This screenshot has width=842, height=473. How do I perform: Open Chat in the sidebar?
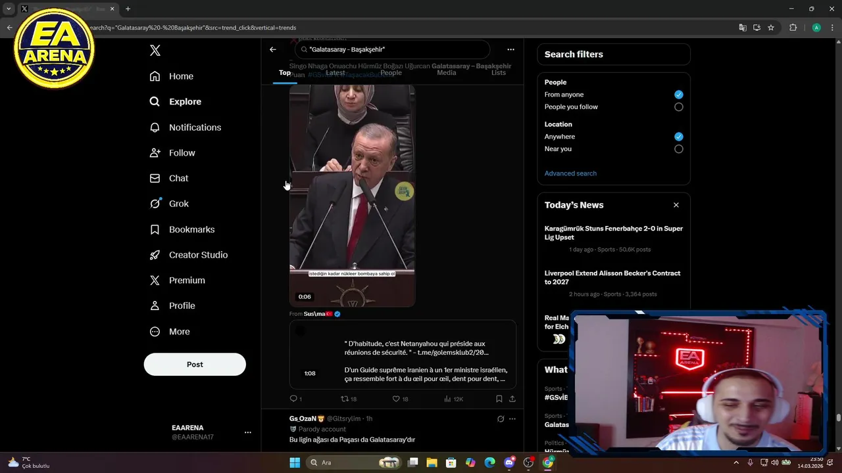[168, 179]
